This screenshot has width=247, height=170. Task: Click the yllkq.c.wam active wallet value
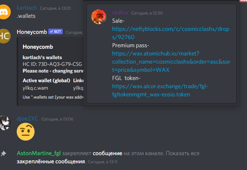(x=35, y=88)
